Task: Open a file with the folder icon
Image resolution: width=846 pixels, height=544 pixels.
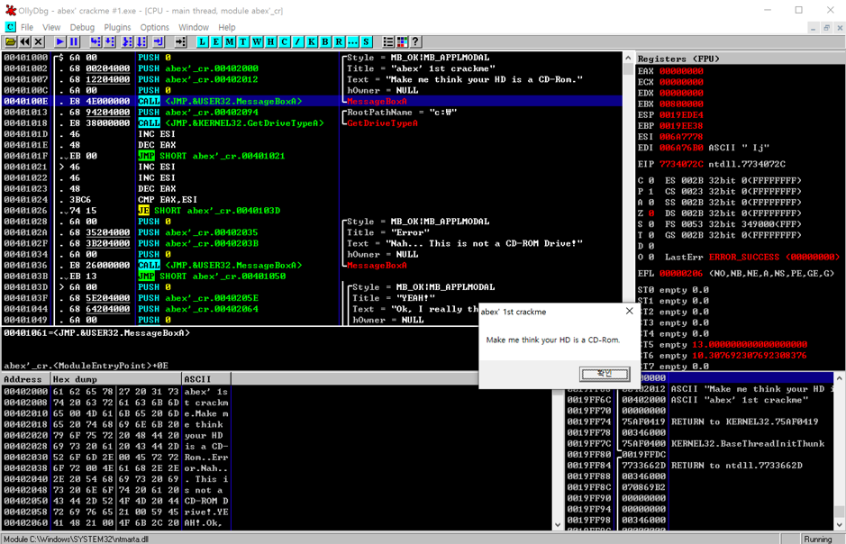Action: 10,41
